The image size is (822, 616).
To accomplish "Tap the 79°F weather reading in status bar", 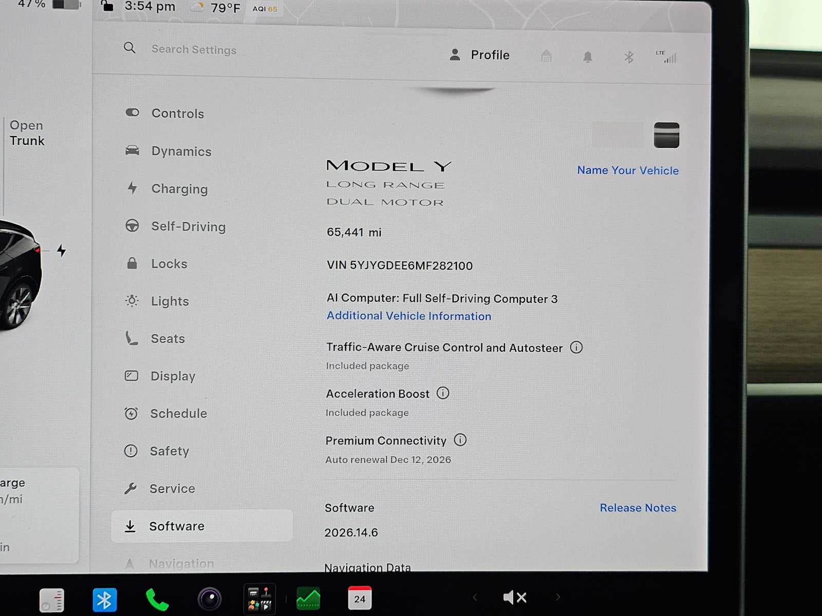I will [226, 8].
